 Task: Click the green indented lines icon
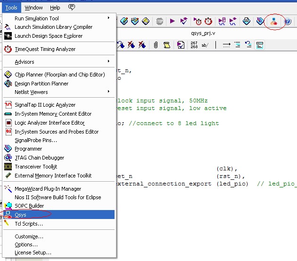point(237,45)
